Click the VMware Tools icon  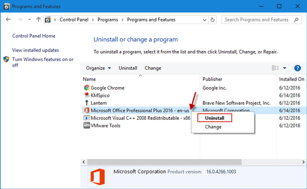(87, 125)
